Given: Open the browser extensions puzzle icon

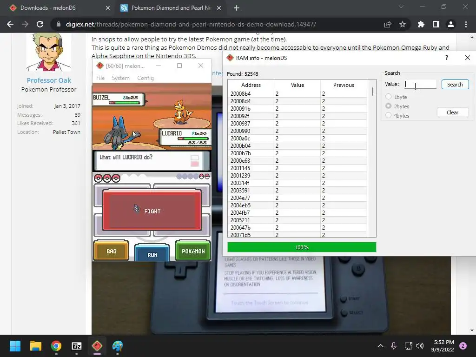Looking at the screenshot, I should click(421, 24).
